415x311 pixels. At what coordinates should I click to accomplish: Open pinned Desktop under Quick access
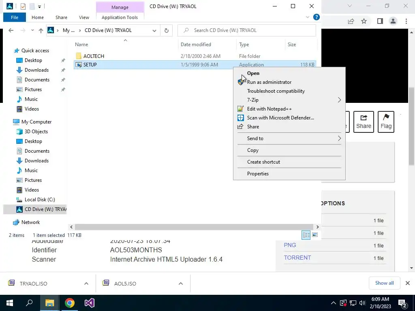click(33, 60)
